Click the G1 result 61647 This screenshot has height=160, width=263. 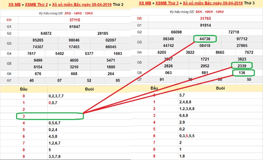click(75, 27)
